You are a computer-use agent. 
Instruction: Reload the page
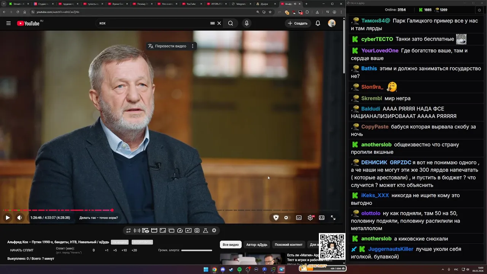click(18, 12)
